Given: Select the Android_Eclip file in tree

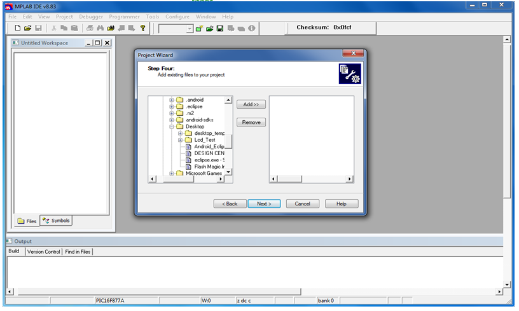Looking at the screenshot, I should pos(209,146).
